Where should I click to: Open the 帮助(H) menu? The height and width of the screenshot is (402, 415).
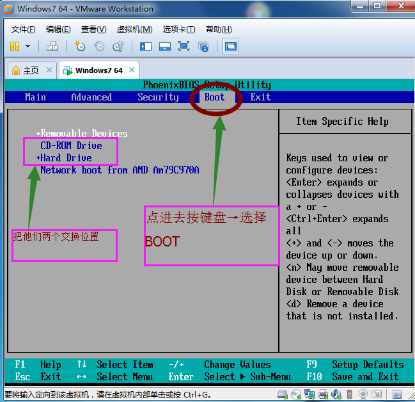pyautogui.click(x=219, y=29)
